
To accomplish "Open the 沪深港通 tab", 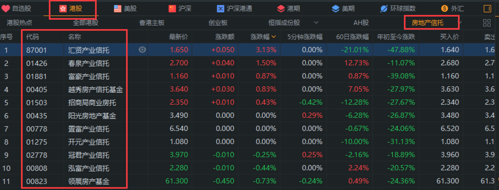I will (x=240, y=9).
